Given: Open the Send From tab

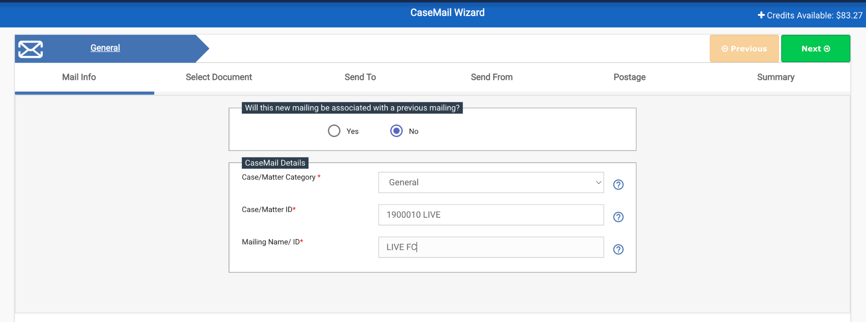Looking at the screenshot, I should [492, 77].
